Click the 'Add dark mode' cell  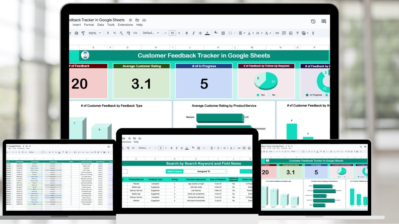point(196,188)
